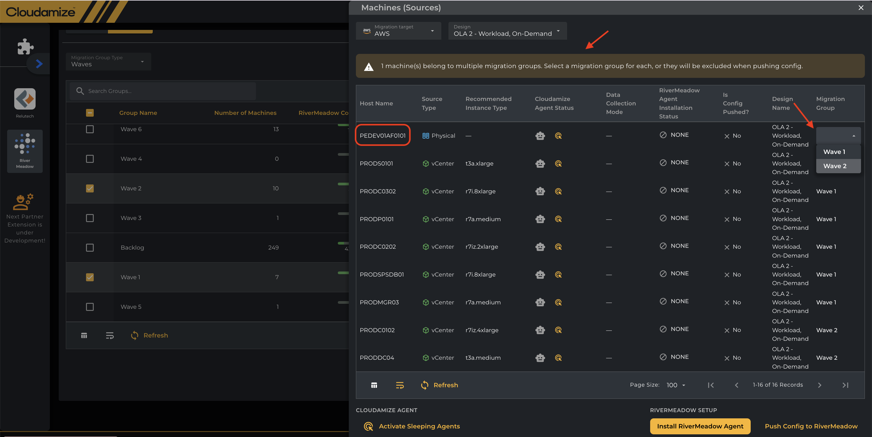Toggle text wrap icon under groups table
The width and height of the screenshot is (872, 437).
point(110,336)
